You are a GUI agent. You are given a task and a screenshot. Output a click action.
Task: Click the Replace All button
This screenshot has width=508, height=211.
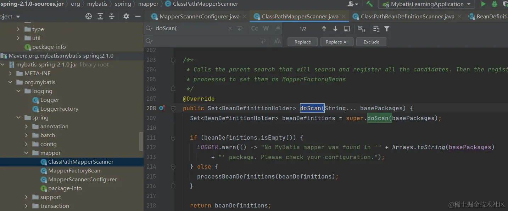337,42
